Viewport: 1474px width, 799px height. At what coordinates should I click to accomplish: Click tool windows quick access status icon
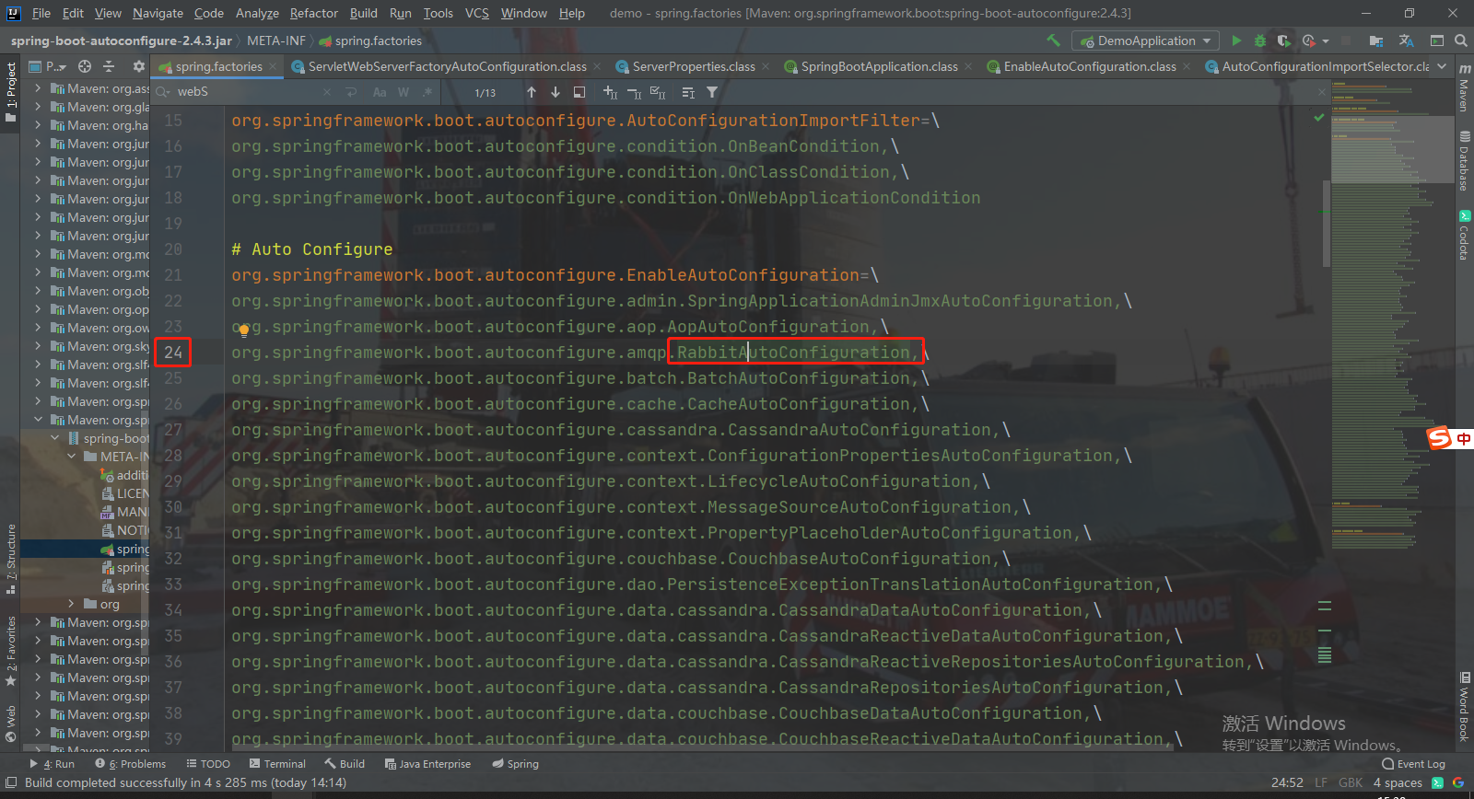[11, 782]
